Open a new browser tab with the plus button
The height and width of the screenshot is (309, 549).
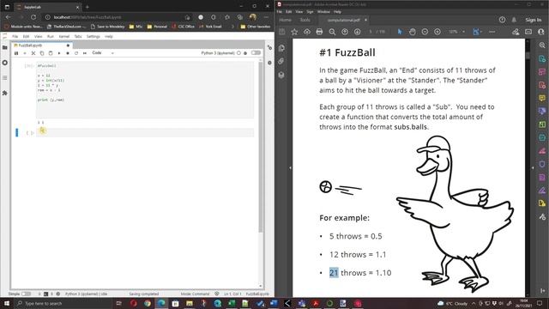[87, 7]
